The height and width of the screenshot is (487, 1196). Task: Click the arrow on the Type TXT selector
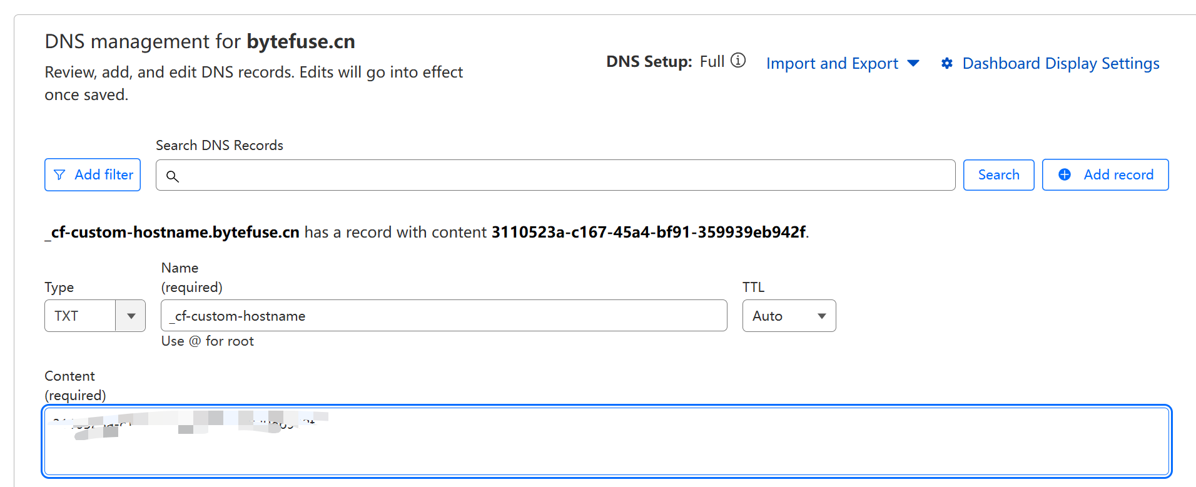coord(131,316)
